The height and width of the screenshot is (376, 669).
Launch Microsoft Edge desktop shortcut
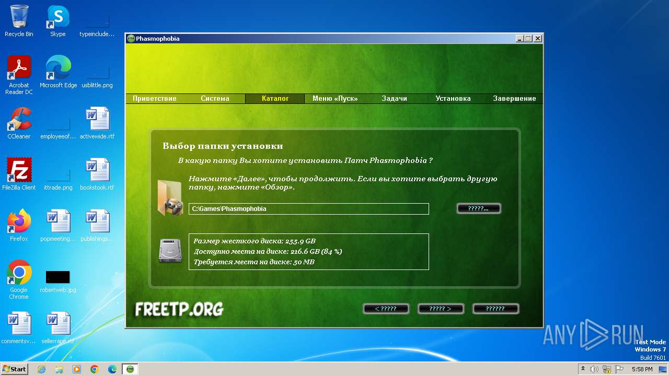pos(58,72)
